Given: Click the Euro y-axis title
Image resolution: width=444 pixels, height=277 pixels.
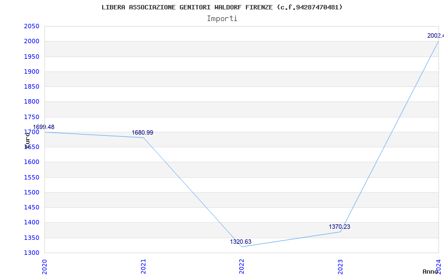Looking at the screenshot, I should coord(27,141).
